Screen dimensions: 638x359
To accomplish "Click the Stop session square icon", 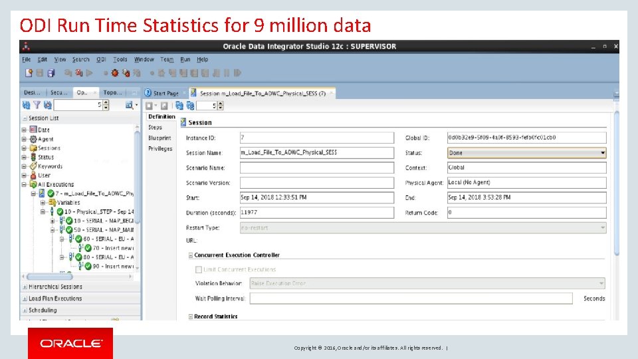I will (150, 106).
